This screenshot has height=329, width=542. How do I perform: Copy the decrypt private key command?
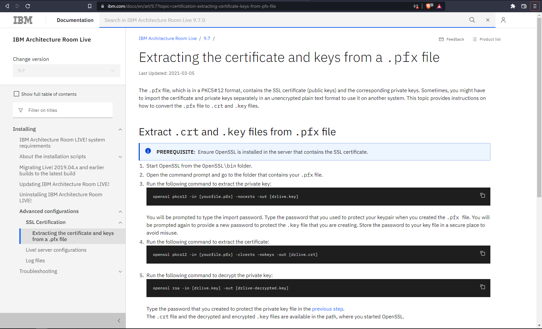482,287
